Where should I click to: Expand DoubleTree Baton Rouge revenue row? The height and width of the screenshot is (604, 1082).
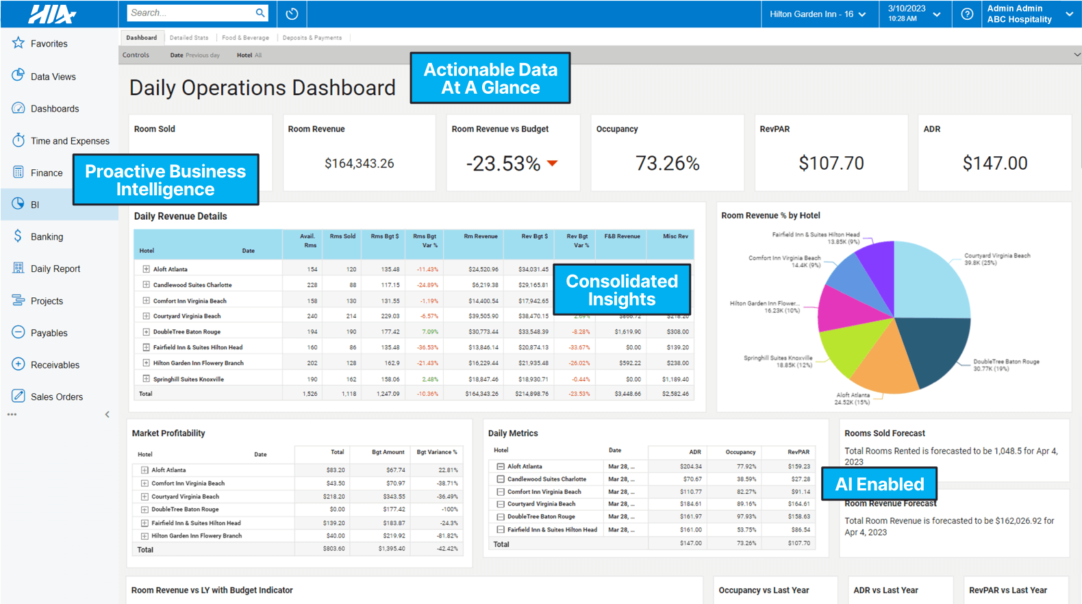point(146,331)
